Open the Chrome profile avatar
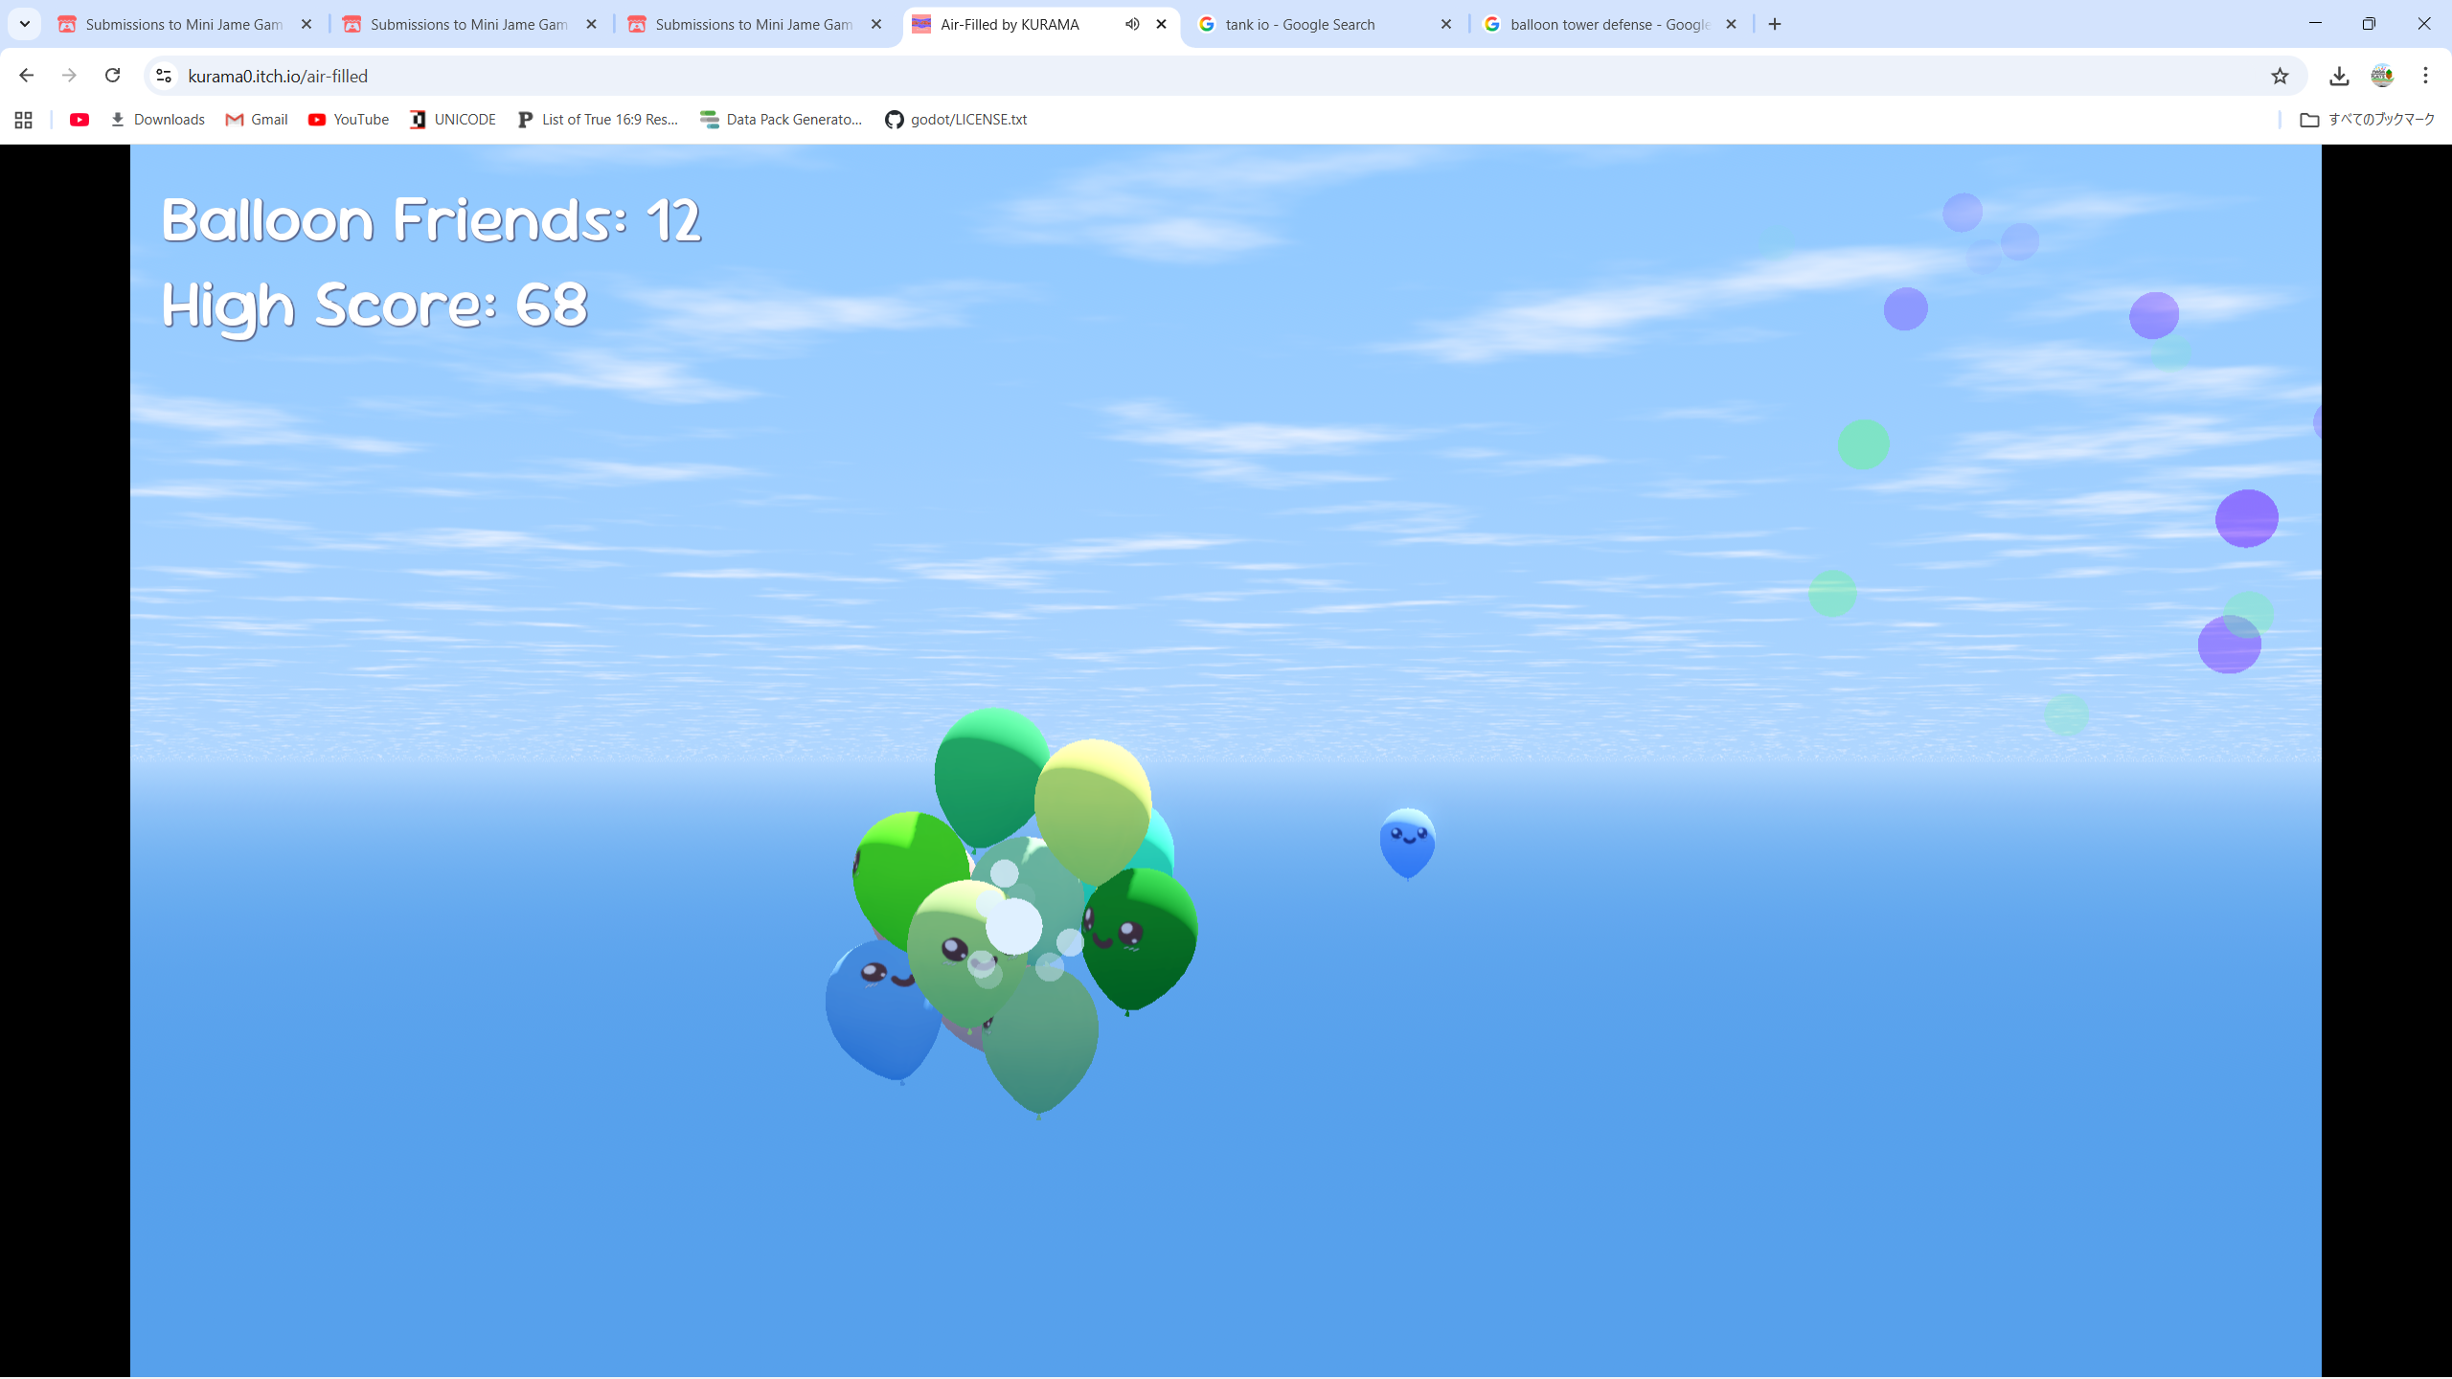 [2382, 76]
